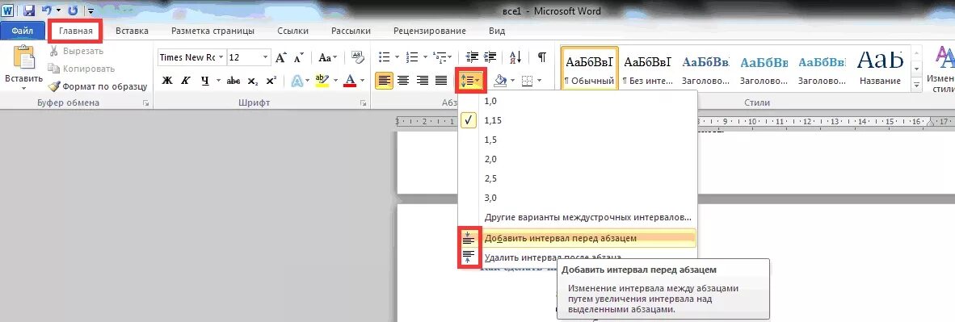This screenshot has width=955, height=322.
Task: Apply the Название style thumbnail
Action: coord(881,68)
